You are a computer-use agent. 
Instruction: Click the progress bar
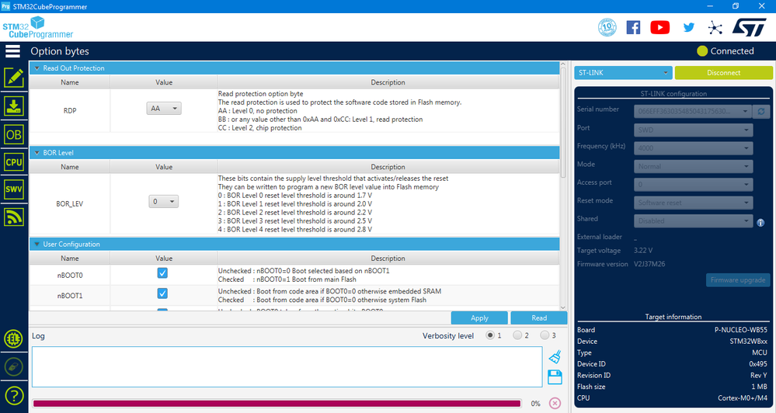(x=277, y=404)
